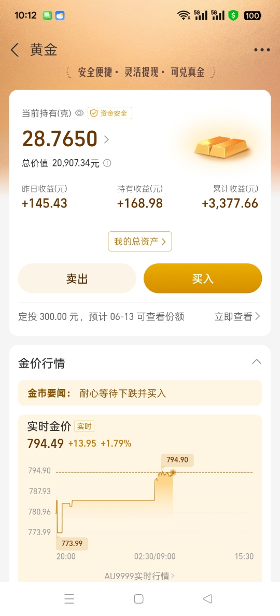Collapse the 金价行情 section chevron
280x616 pixels.
point(257,361)
